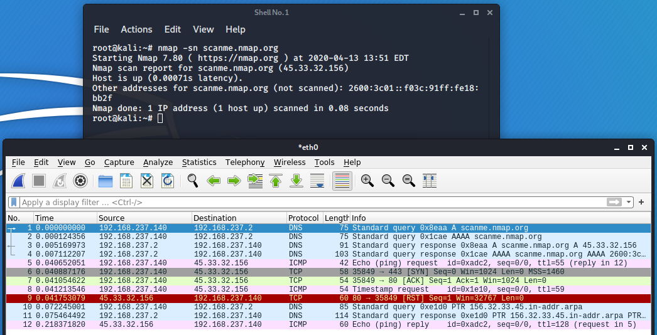Select packet 8 ICMP Timestamp request
The height and width of the screenshot is (335, 657).
pos(329,289)
